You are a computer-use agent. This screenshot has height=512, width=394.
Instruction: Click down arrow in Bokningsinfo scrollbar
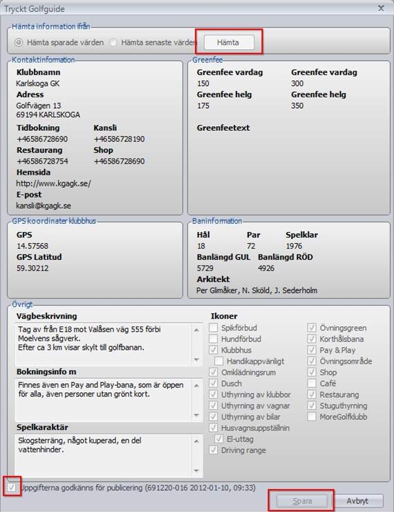coord(196,415)
